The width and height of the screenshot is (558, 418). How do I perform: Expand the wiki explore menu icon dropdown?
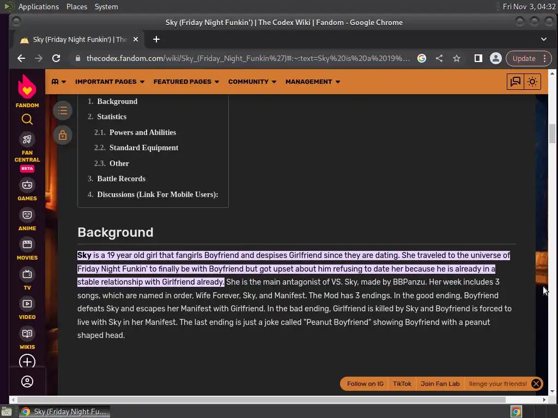(59, 82)
